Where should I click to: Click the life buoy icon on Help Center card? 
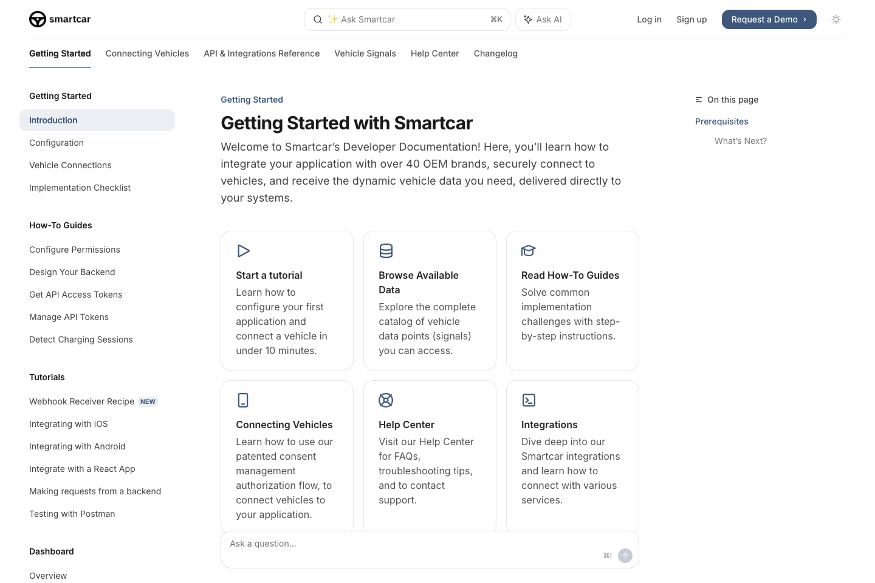pyautogui.click(x=386, y=400)
